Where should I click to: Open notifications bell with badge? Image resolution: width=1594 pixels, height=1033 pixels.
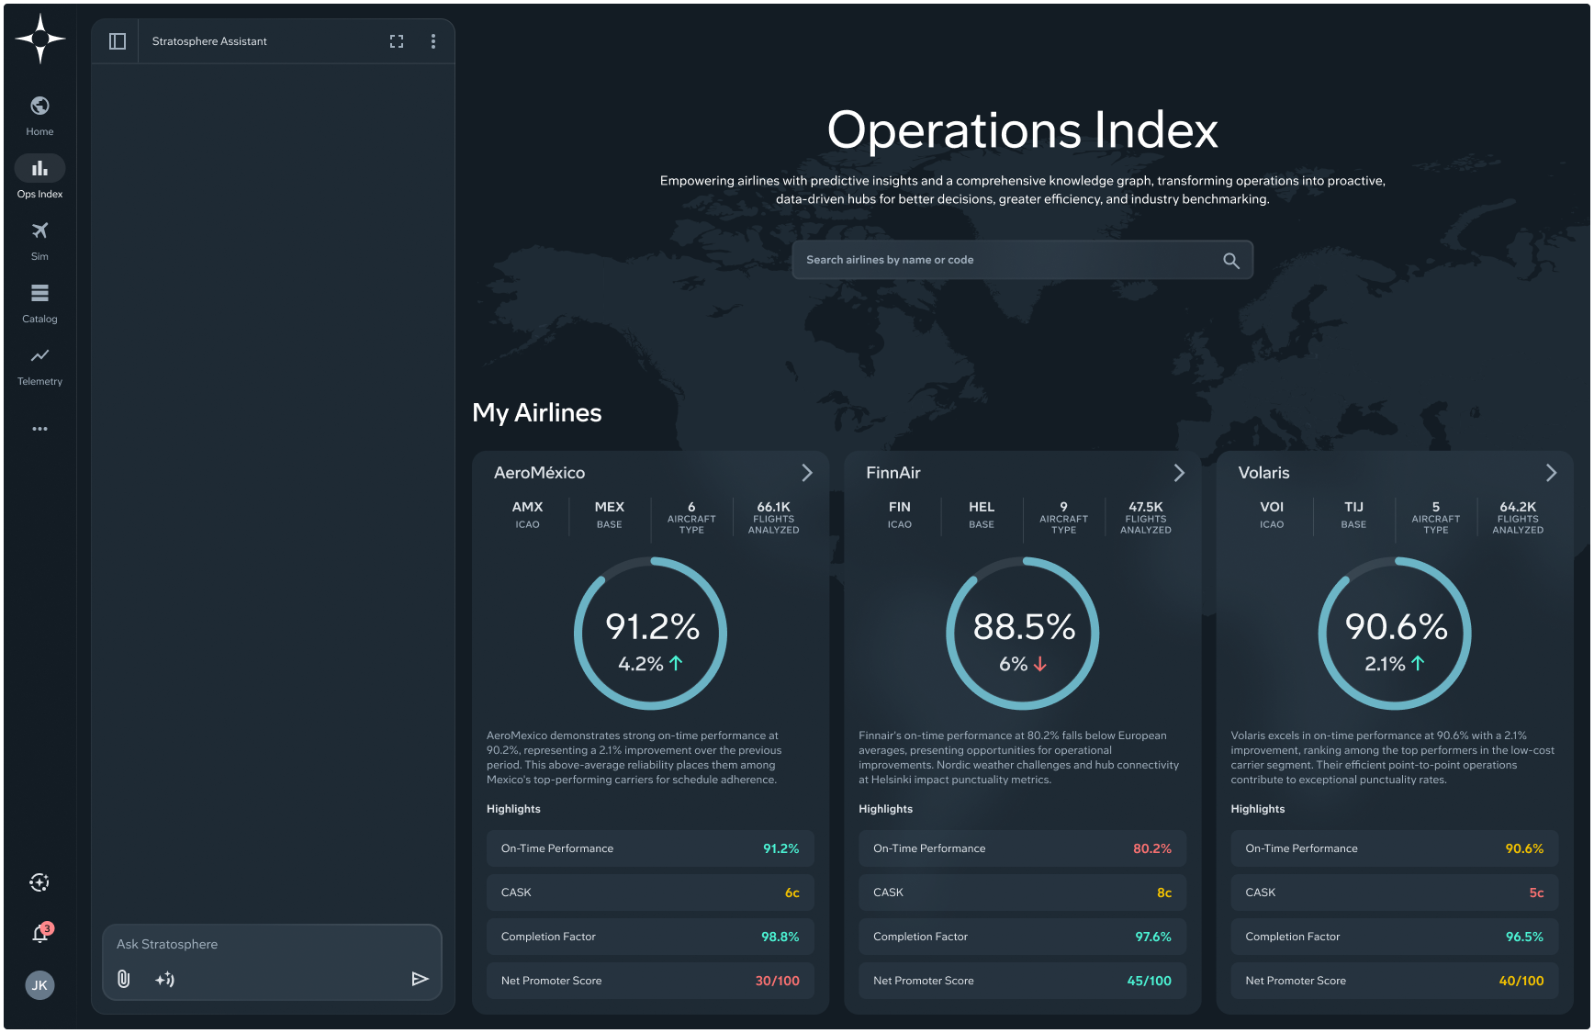(40, 933)
